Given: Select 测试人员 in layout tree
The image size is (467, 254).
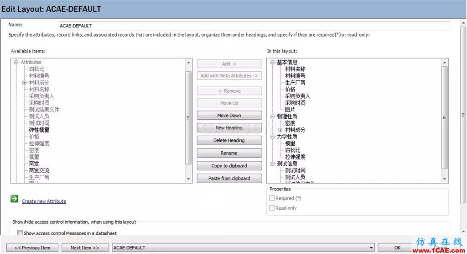Looking at the screenshot, I should click(x=295, y=177).
